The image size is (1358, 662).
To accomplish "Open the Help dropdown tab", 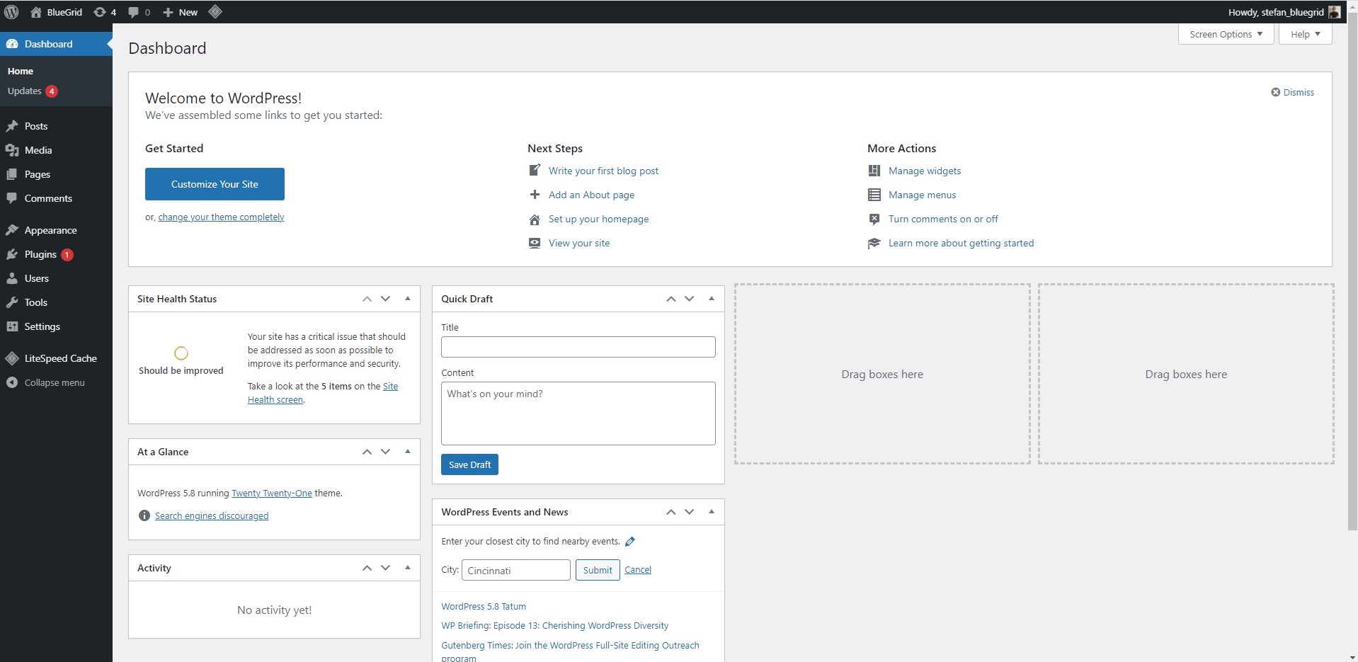I will [1306, 34].
